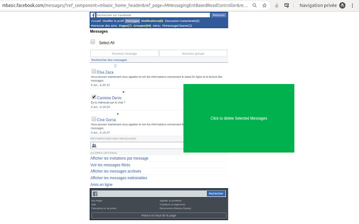Click the "Es-tu intéressé par le chat ?" preview
Viewport: 359px width, 224px height.
tap(108, 102)
